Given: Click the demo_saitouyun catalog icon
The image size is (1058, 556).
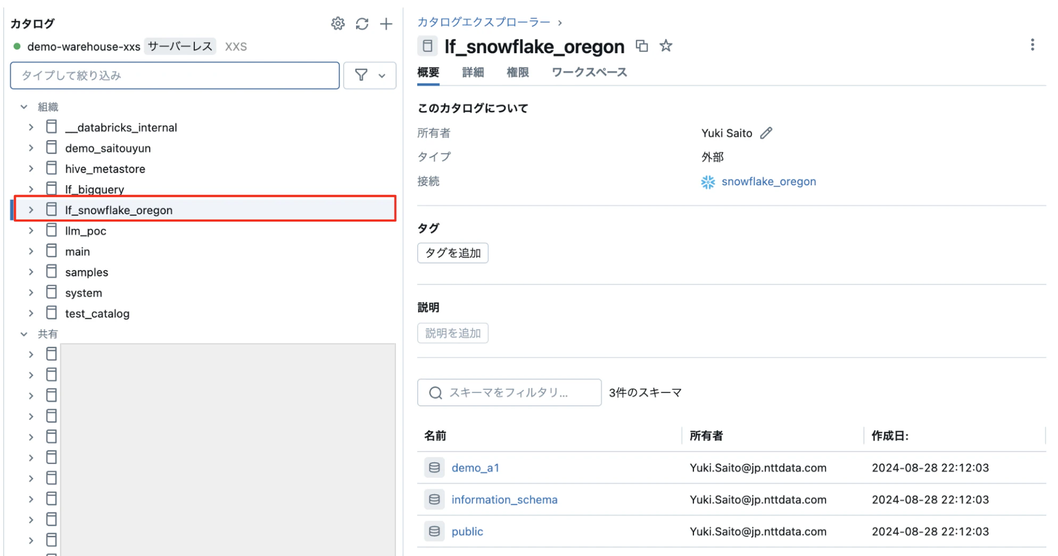Looking at the screenshot, I should pos(52,148).
